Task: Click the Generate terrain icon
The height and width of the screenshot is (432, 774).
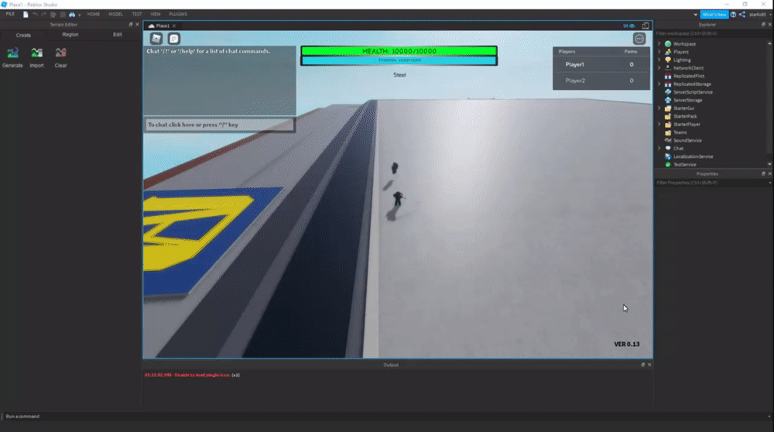Action: tap(13, 53)
